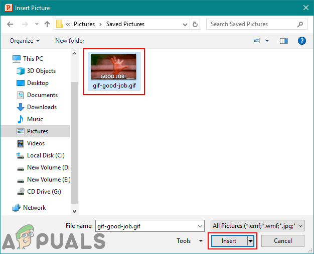Open the Tools menu
The width and height of the screenshot is (314, 254).
coord(190,241)
